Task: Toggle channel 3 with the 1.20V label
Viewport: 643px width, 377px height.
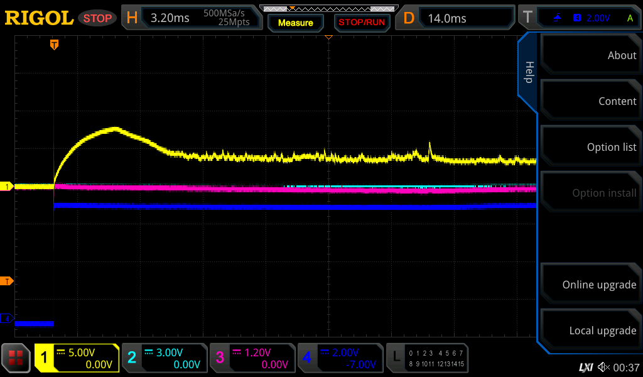Action: (252, 358)
